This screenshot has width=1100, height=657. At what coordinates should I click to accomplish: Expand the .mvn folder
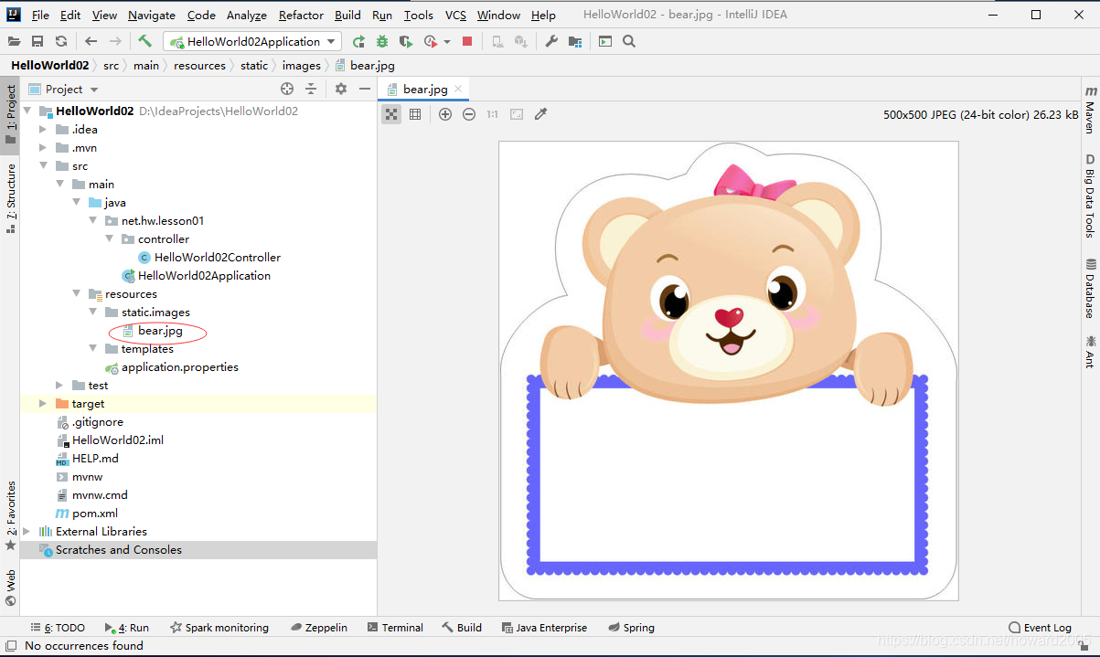(43, 148)
